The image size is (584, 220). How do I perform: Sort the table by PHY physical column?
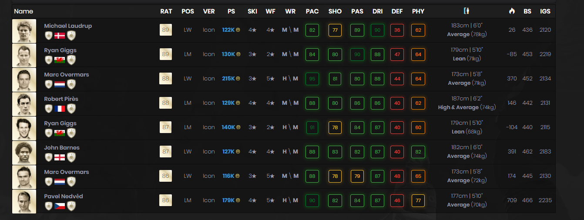(x=418, y=11)
